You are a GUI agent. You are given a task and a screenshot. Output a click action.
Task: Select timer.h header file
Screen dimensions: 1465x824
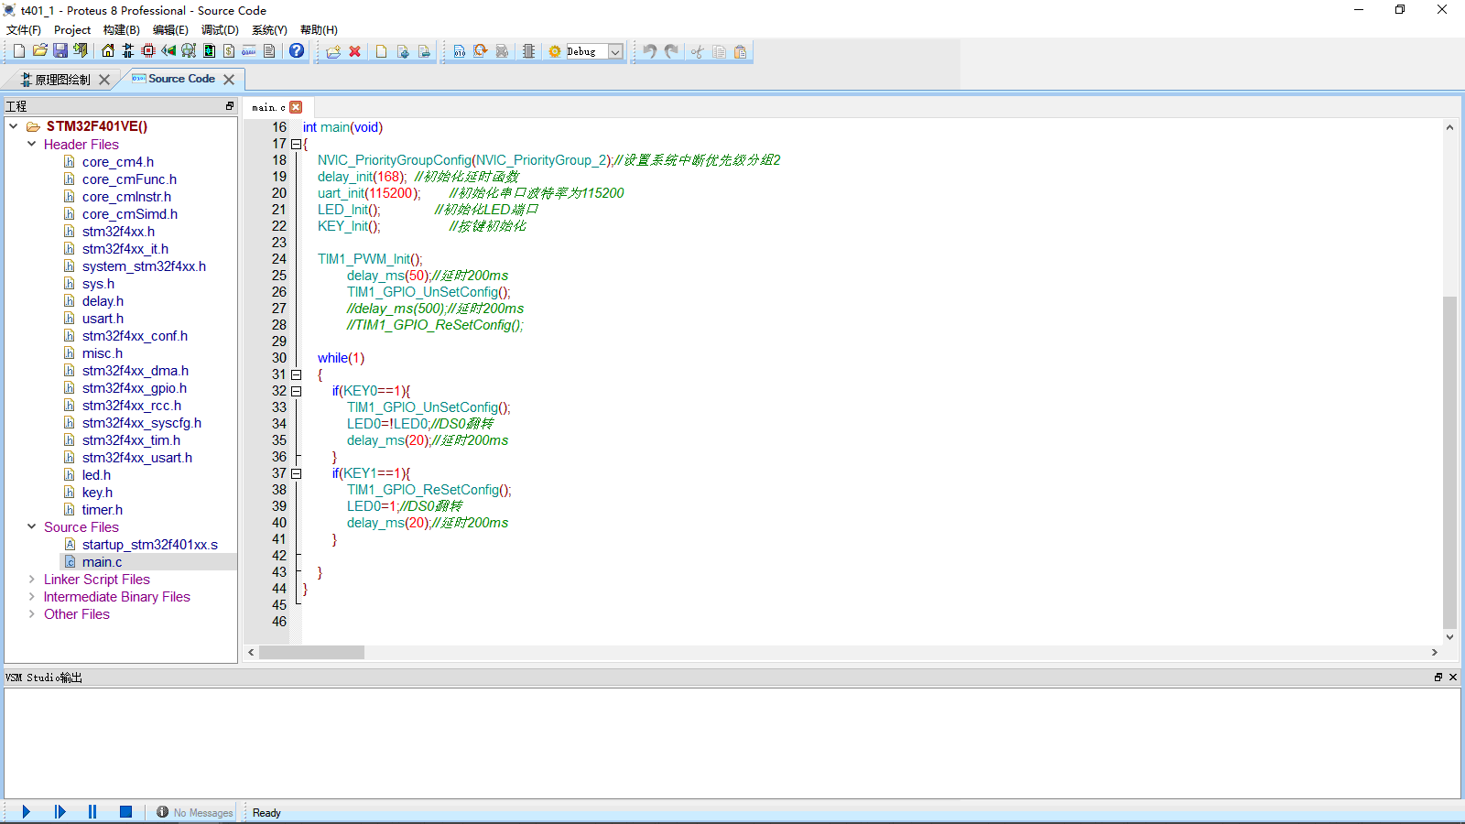point(102,509)
